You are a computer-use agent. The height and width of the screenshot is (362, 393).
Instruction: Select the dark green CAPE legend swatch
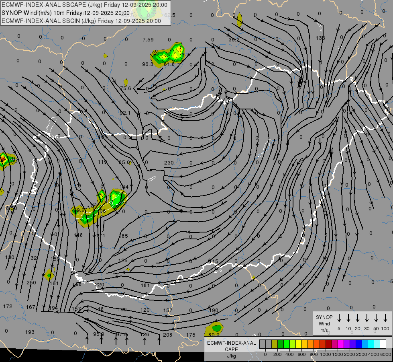click(x=281, y=344)
